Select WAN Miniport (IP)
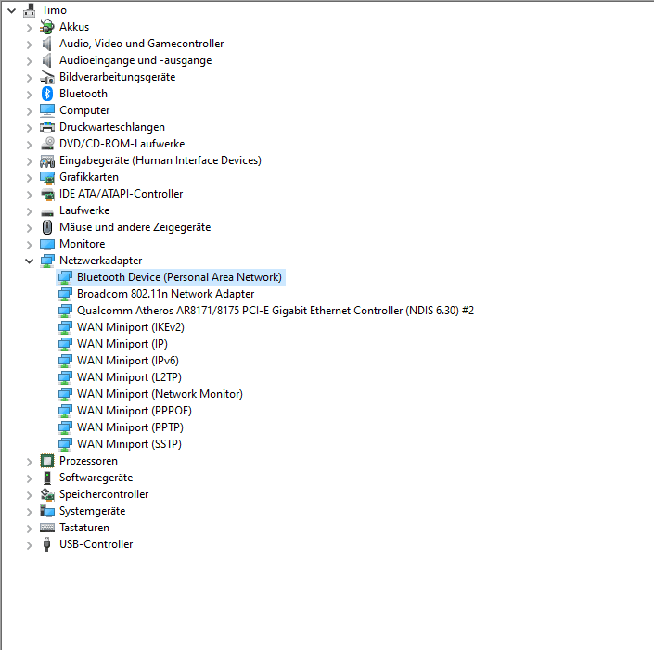Image resolution: width=654 pixels, height=650 pixels. [122, 344]
